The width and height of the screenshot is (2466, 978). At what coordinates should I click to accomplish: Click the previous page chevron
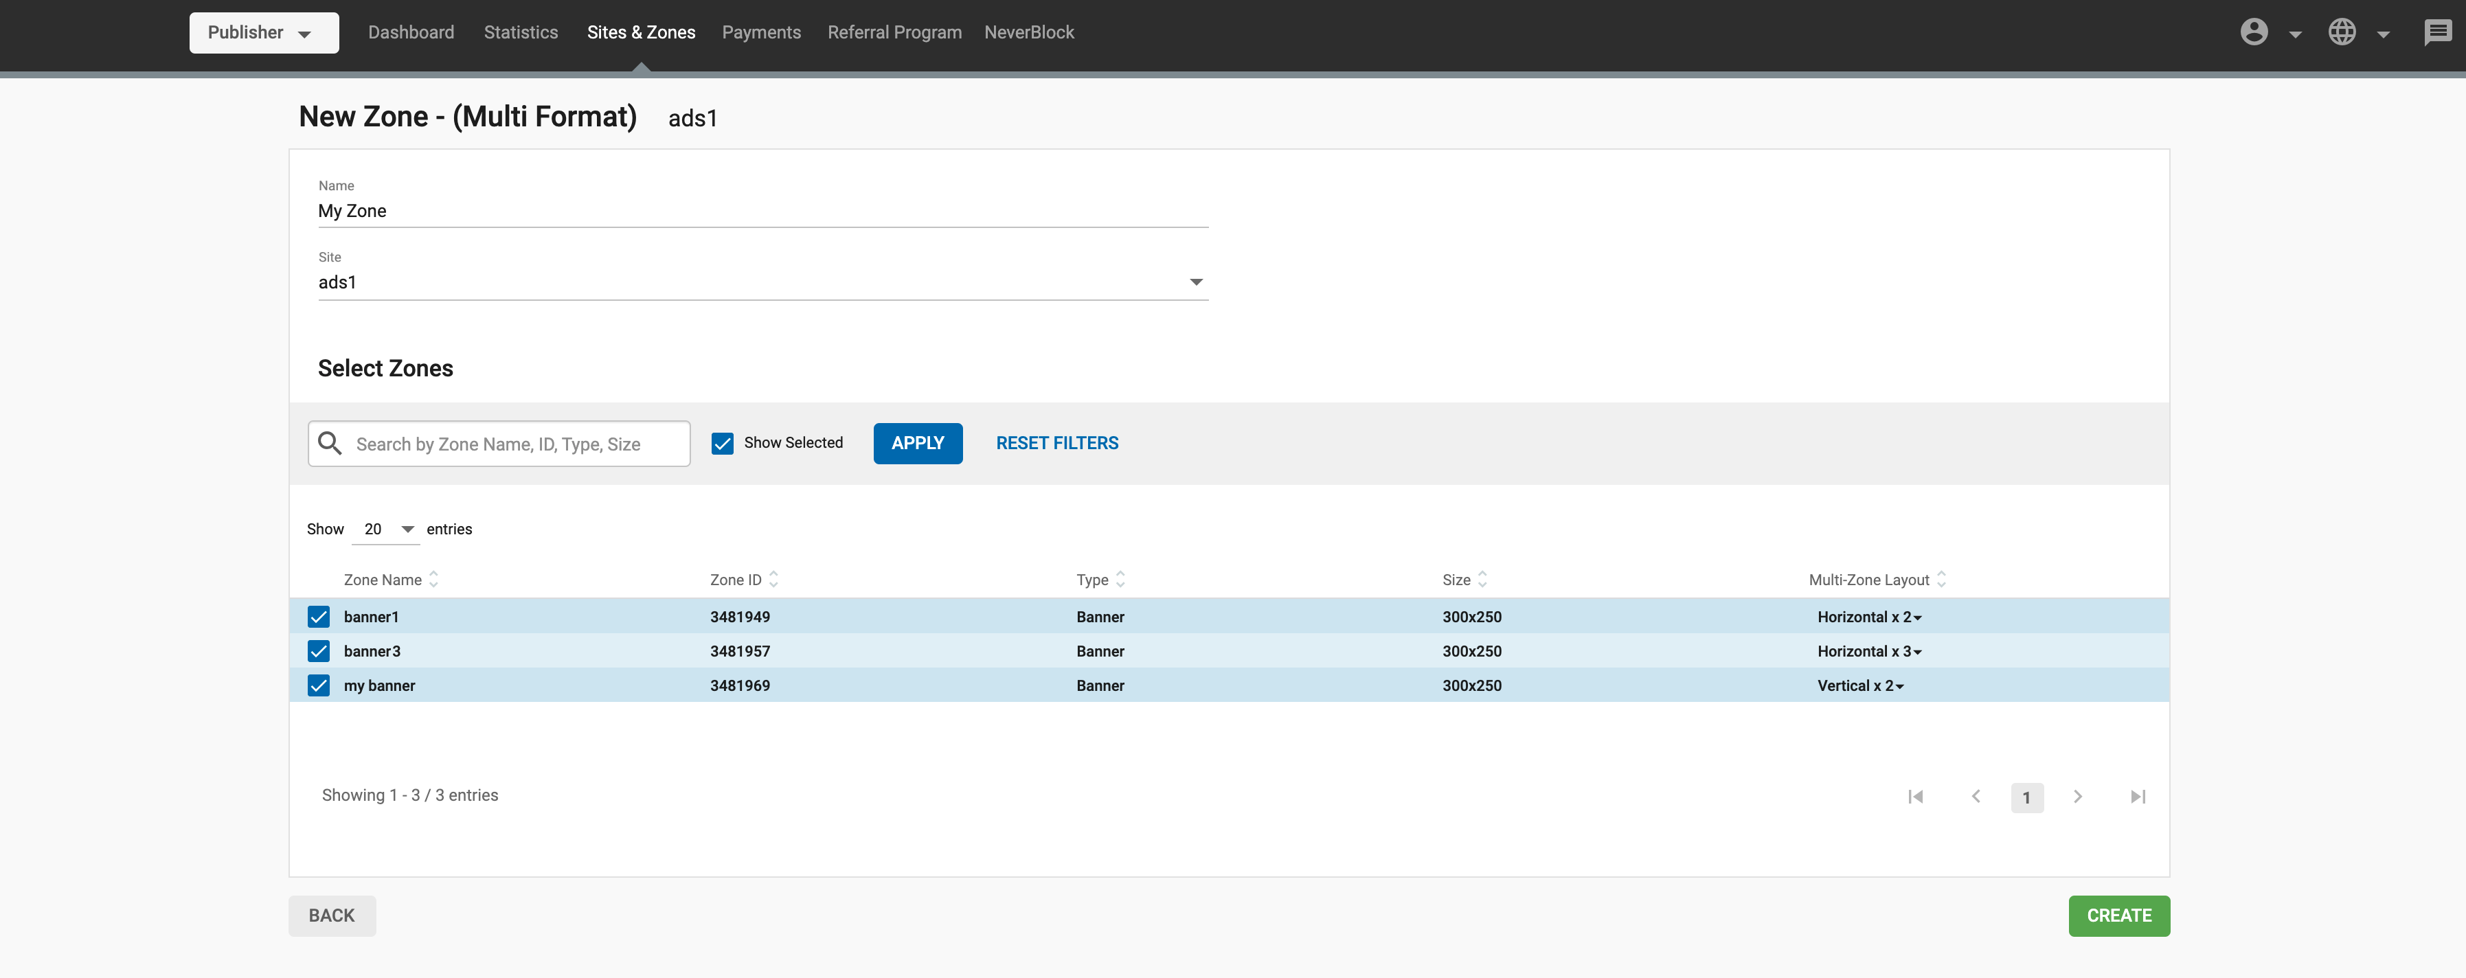(1976, 796)
